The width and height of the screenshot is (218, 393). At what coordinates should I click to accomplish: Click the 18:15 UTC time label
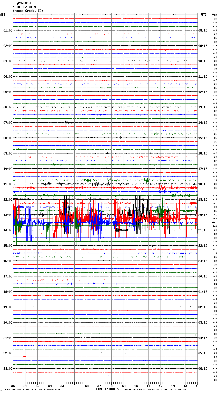click(x=203, y=184)
